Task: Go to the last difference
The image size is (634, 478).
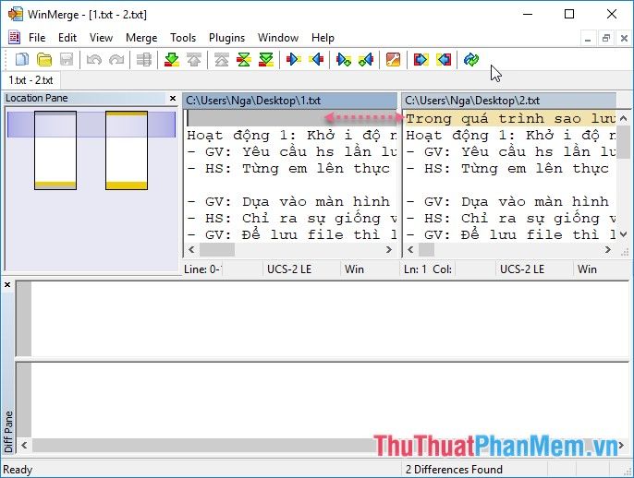Action: pos(266,60)
